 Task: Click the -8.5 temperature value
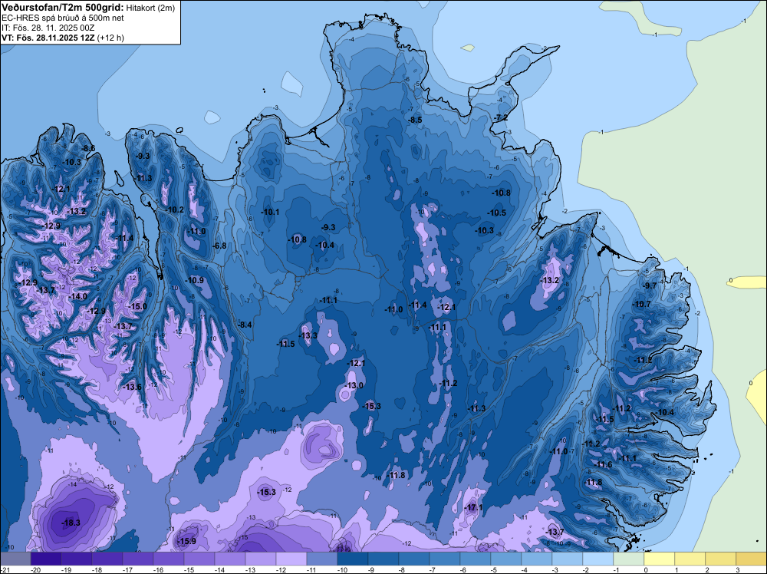click(x=415, y=120)
